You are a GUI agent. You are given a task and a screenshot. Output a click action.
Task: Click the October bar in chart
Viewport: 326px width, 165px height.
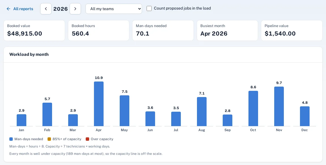tap(253, 108)
